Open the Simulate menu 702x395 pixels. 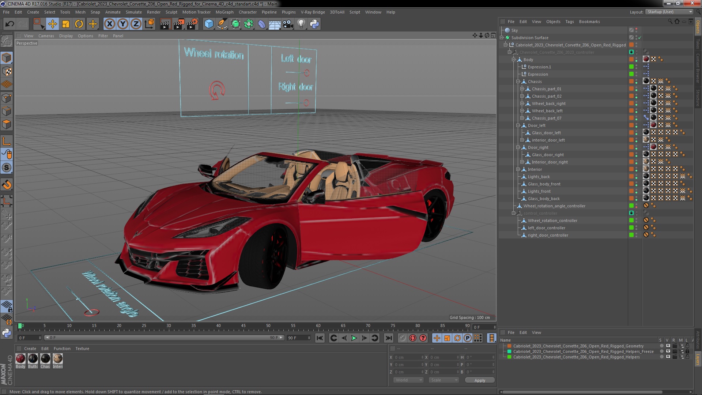(x=133, y=12)
